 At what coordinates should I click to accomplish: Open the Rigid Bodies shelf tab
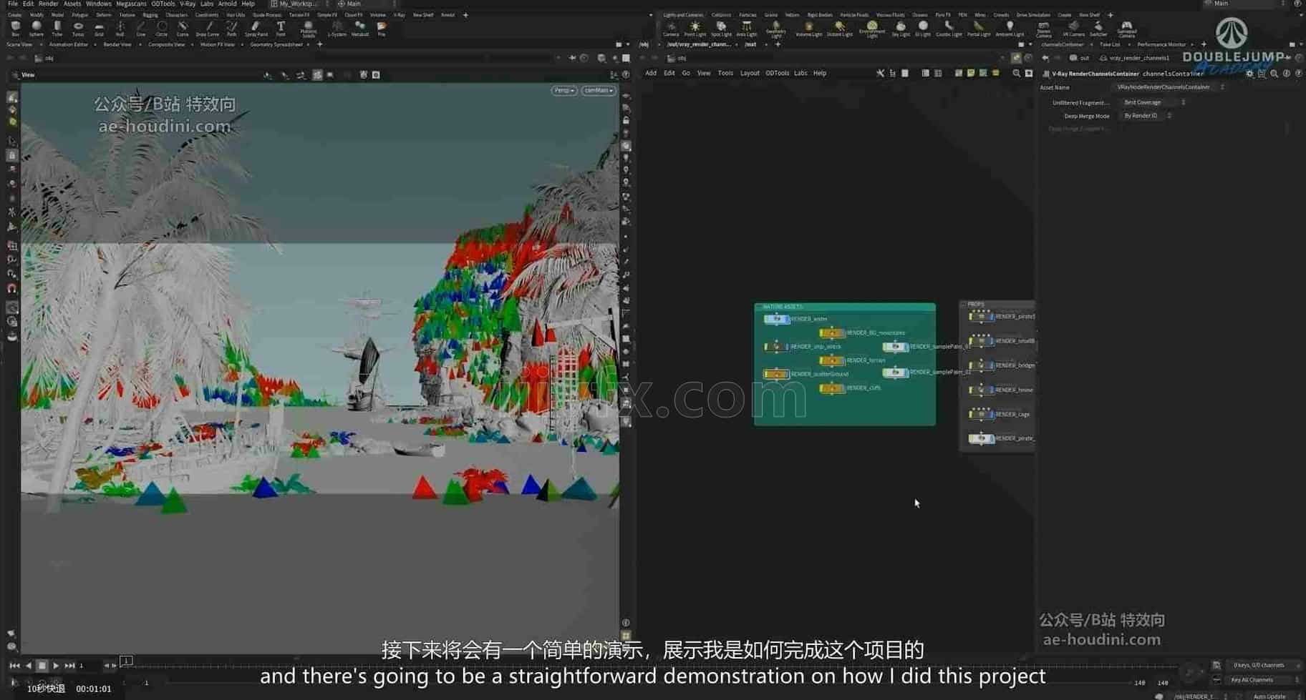point(820,14)
